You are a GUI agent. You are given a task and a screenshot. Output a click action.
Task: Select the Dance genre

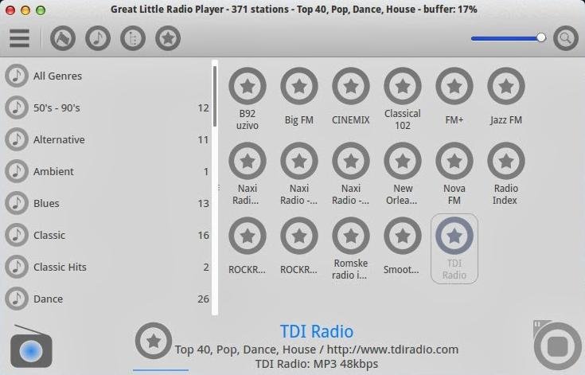tap(107, 299)
